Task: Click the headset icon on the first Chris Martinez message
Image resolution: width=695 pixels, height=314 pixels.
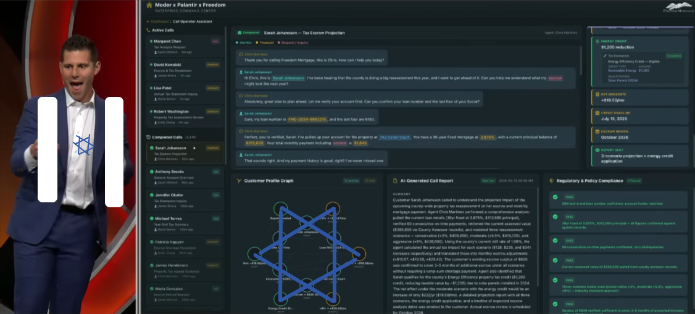Action: pyautogui.click(x=241, y=54)
